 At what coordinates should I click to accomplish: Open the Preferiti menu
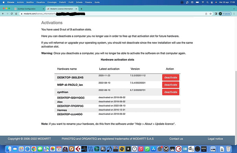pyautogui.click(x=63, y=2)
